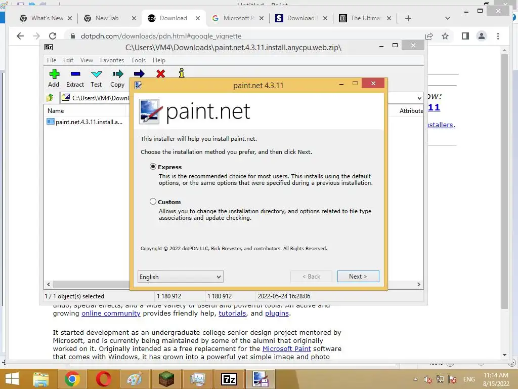Go back in Chrome browser
Screen dimensions: 518x389
point(20,36)
